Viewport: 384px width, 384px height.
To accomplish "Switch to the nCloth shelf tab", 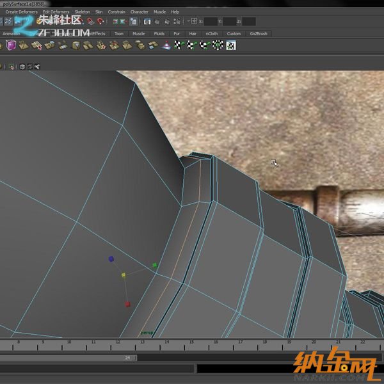I will coord(211,33).
